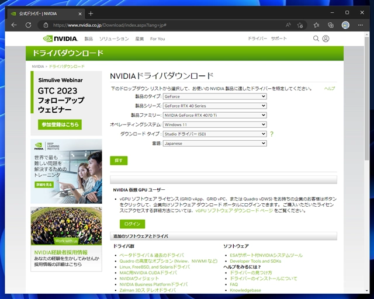Image resolution: width=374 pixels, height=299 pixels.
Task: Open the site search magnifier icon
Action: [x=316, y=39]
